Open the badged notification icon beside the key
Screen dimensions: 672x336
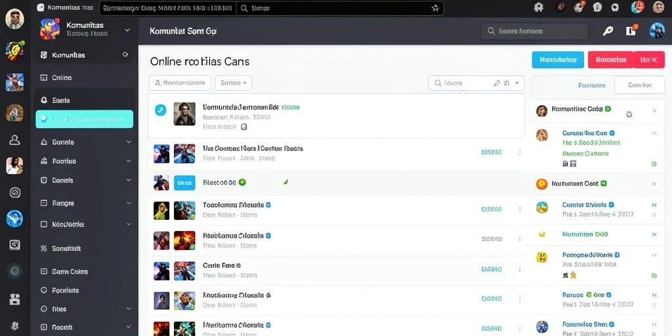point(631,30)
